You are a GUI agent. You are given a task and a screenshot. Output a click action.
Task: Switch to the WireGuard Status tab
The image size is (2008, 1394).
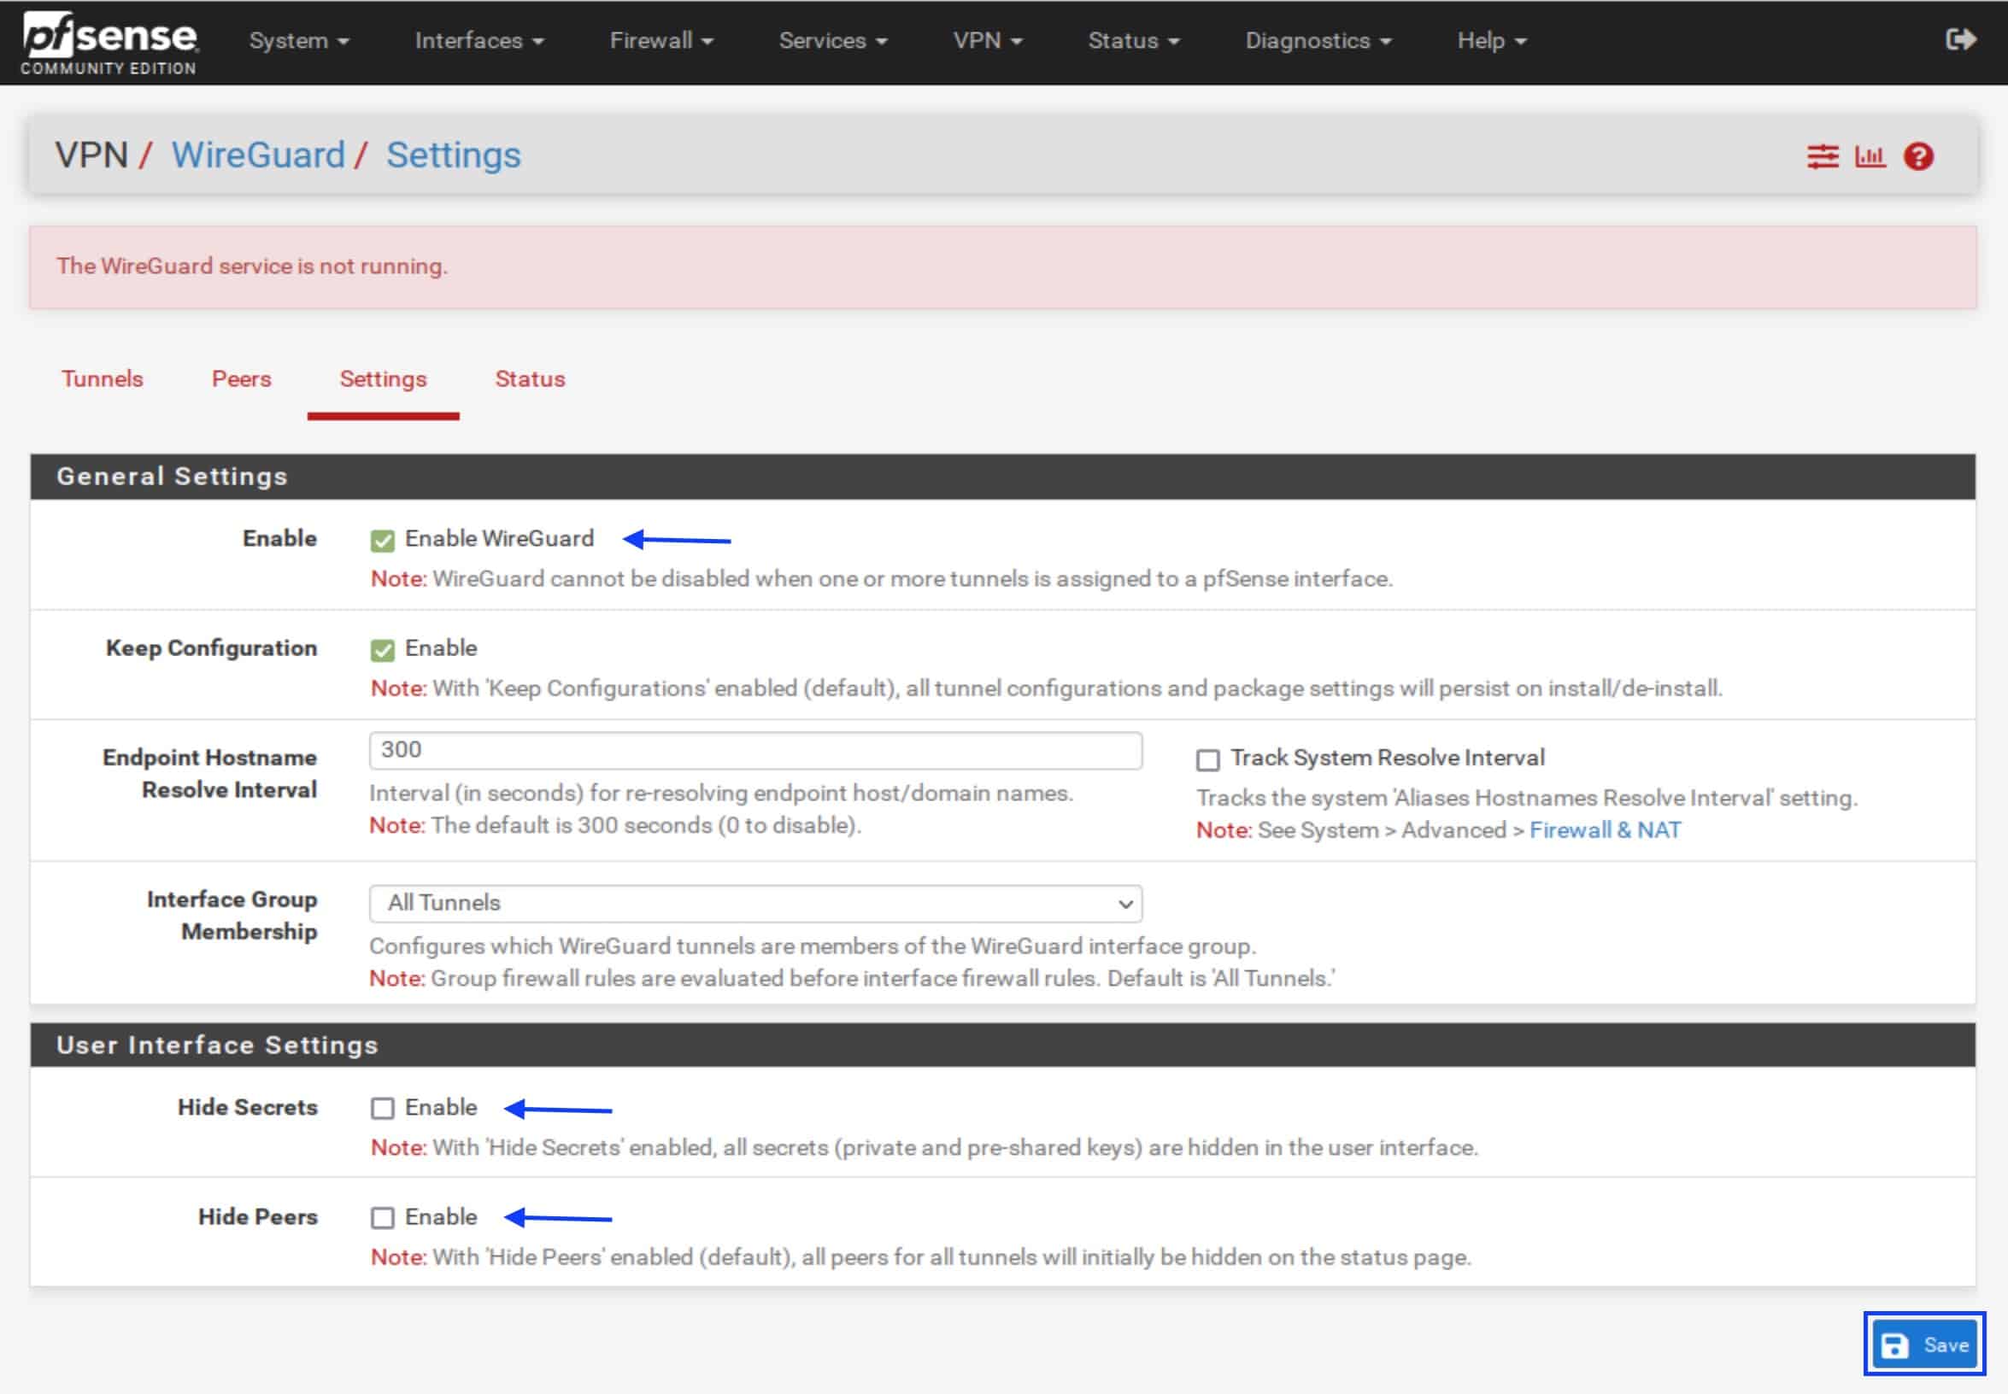click(530, 379)
